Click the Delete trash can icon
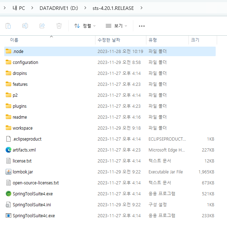 [59, 26]
